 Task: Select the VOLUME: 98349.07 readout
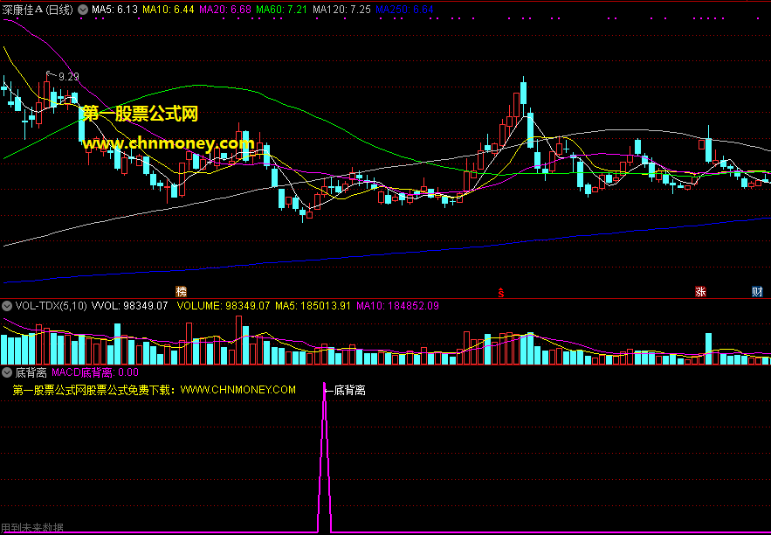pyautogui.click(x=224, y=306)
